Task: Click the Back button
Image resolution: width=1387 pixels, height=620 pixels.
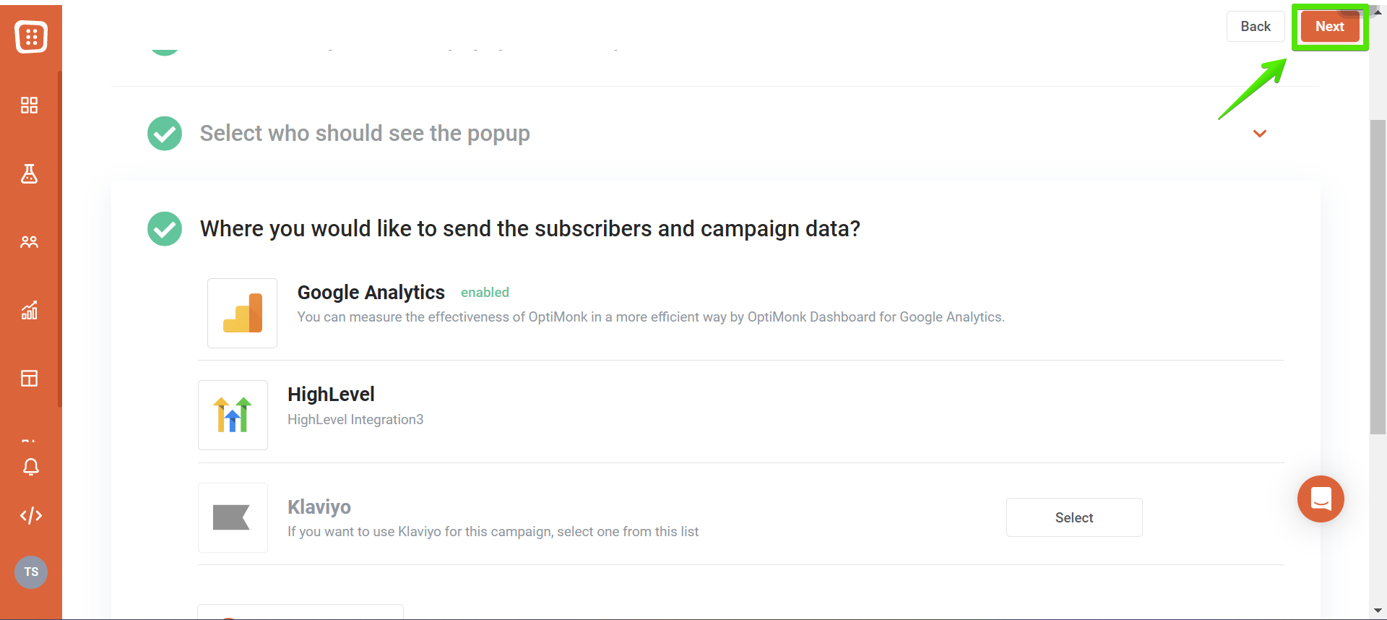Action: (1256, 27)
